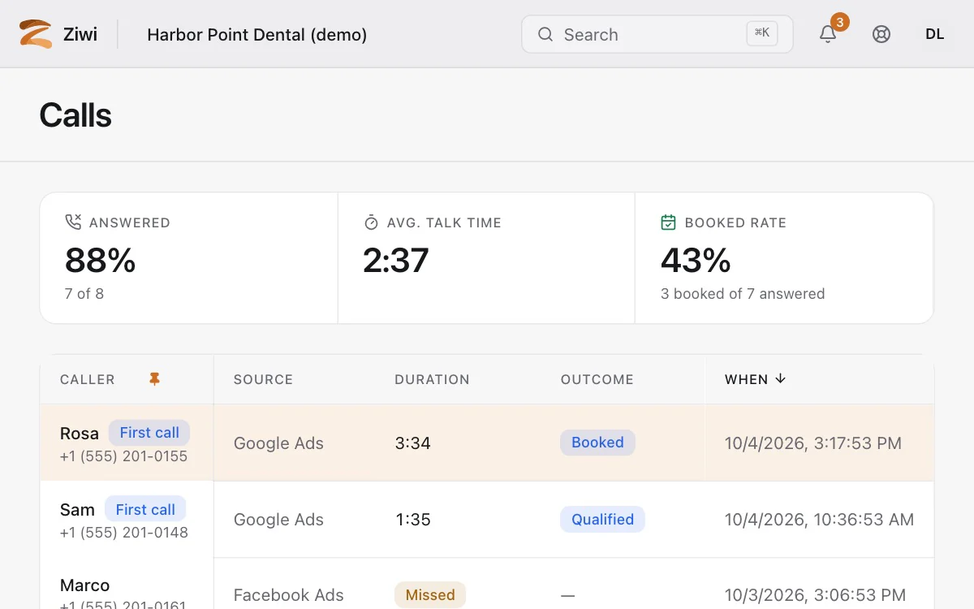Click Rosa's First call badge

tap(149, 433)
